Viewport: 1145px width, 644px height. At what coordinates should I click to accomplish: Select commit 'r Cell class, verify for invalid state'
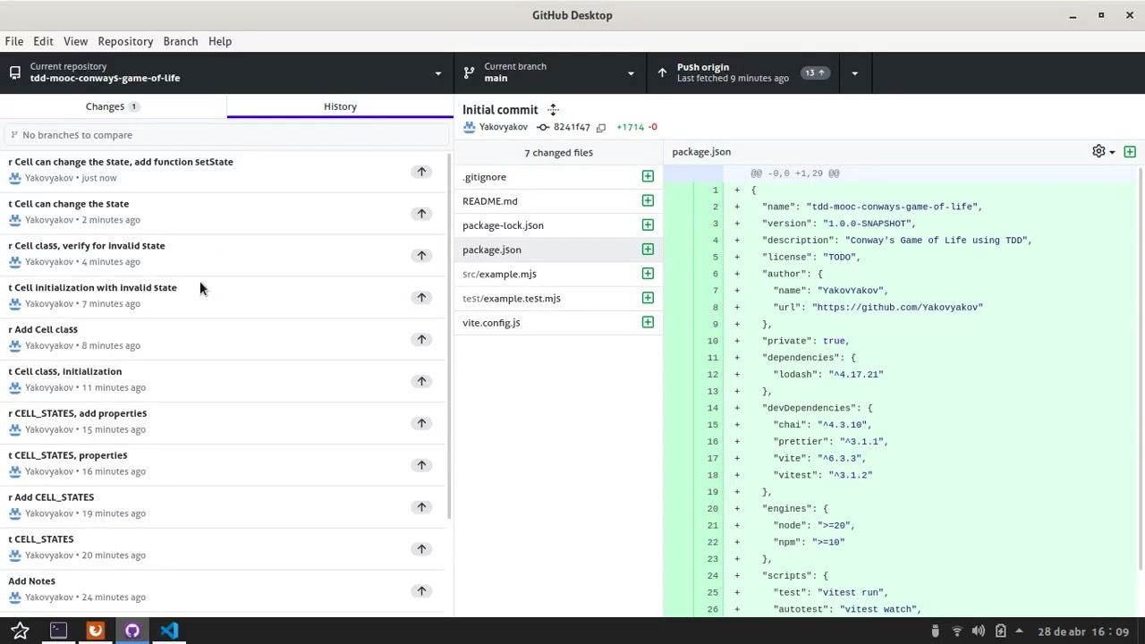pyautogui.click(x=222, y=254)
